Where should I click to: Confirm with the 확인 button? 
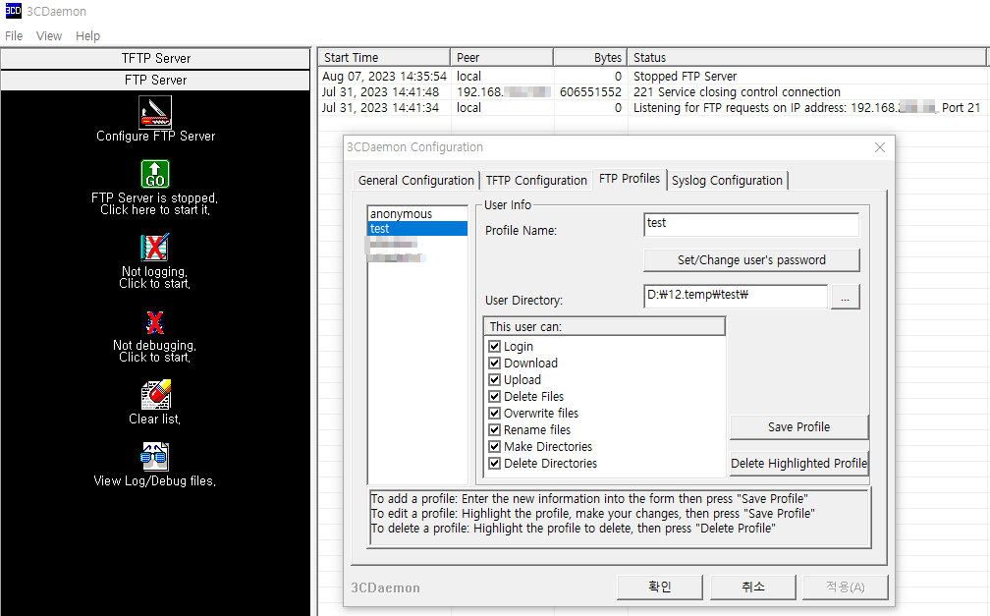click(660, 587)
